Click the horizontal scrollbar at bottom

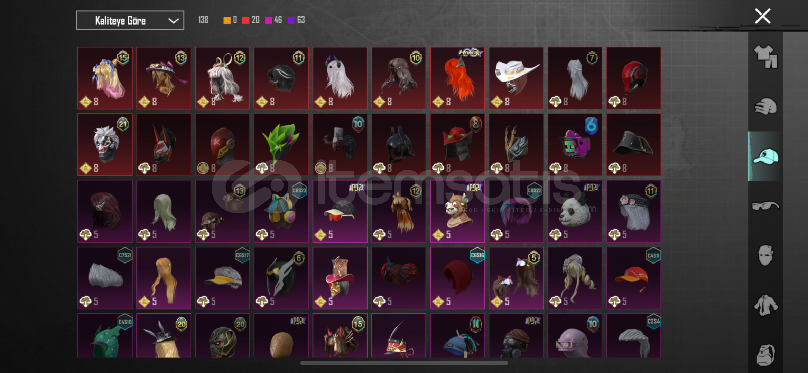[x=404, y=363]
